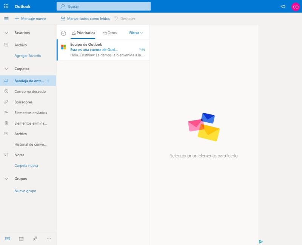
Task: Collapse the Favoritos section chevron
Action: [x=6, y=33]
